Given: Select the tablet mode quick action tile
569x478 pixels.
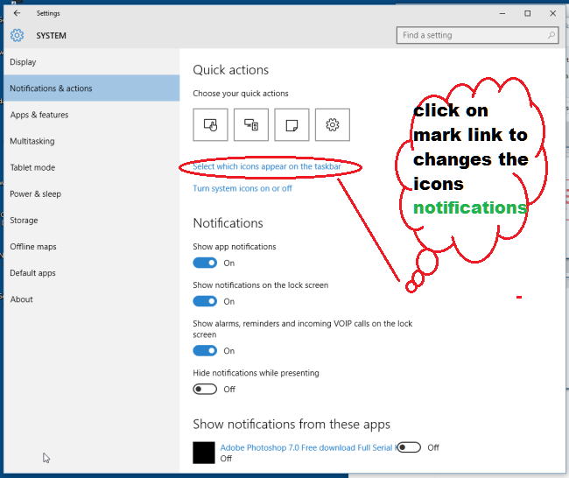Looking at the screenshot, I should (210, 124).
